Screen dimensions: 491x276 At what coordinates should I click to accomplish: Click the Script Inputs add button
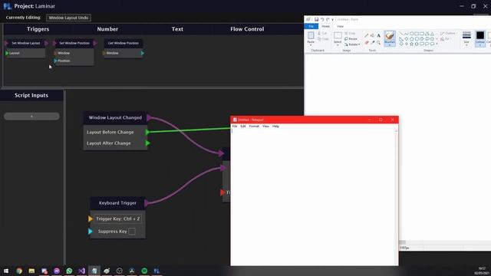pyautogui.click(x=31, y=117)
